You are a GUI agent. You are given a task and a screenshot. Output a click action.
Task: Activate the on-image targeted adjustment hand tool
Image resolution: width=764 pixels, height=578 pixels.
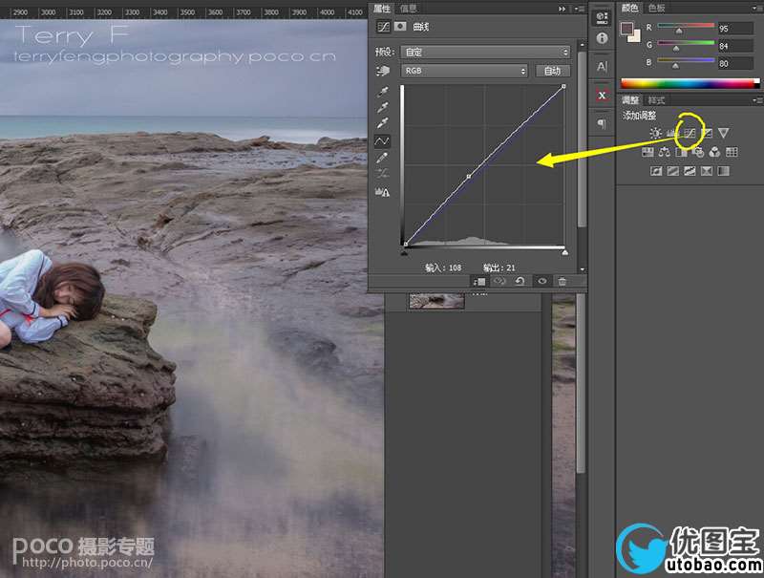click(x=383, y=71)
